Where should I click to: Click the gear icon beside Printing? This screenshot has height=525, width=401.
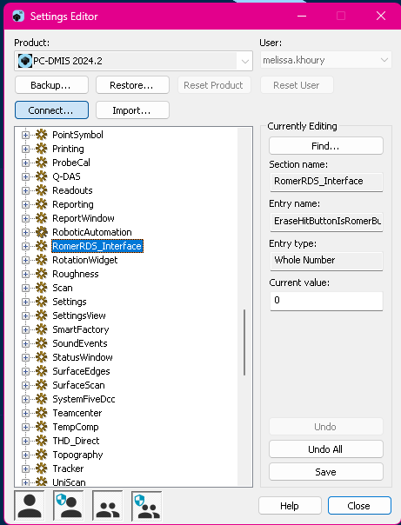pos(42,149)
